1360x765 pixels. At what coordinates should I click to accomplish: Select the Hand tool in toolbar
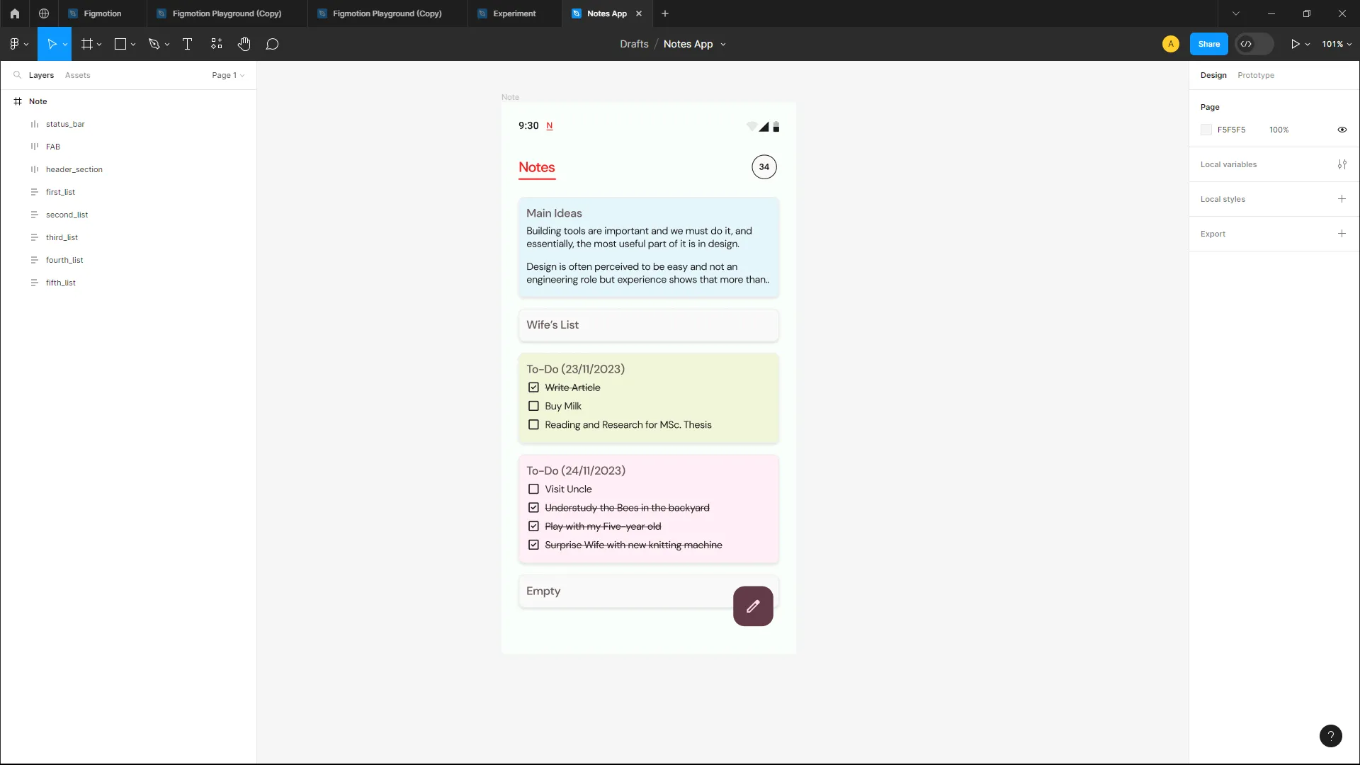244,44
